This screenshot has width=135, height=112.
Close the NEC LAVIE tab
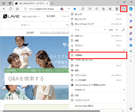tap(47, 4)
